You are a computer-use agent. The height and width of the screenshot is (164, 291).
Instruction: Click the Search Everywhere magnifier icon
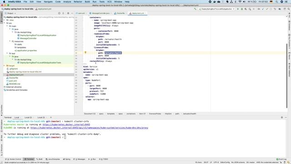289,9
